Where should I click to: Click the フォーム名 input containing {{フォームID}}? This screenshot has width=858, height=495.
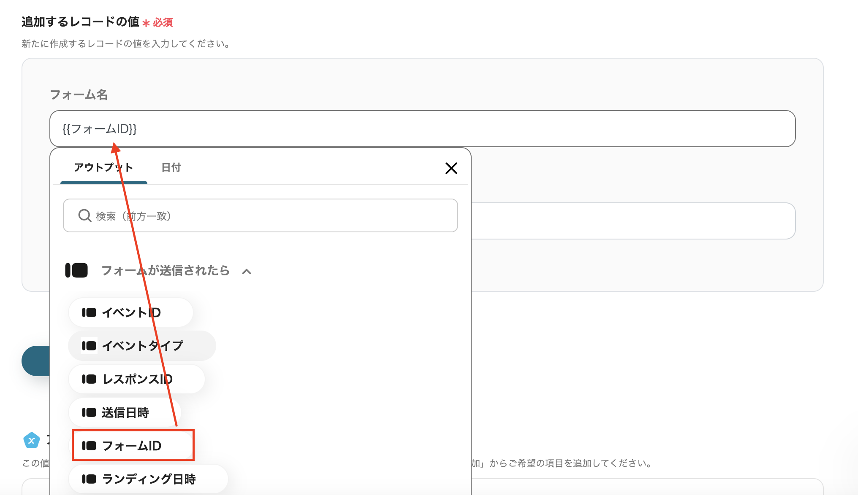[x=422, y=129]
